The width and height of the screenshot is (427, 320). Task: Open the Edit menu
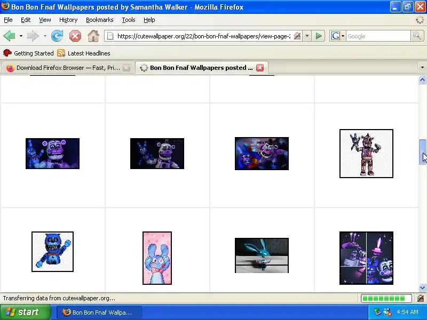(26, 20)
